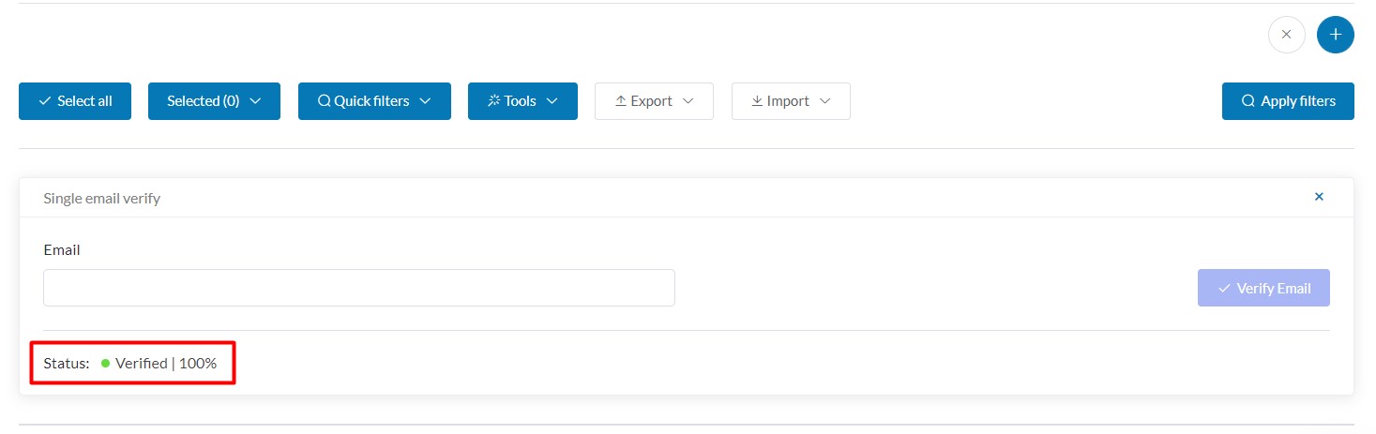Click the round X clear button

click(1287, 35)
